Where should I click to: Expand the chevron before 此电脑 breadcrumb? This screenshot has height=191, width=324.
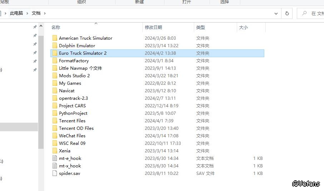point(5,13)
